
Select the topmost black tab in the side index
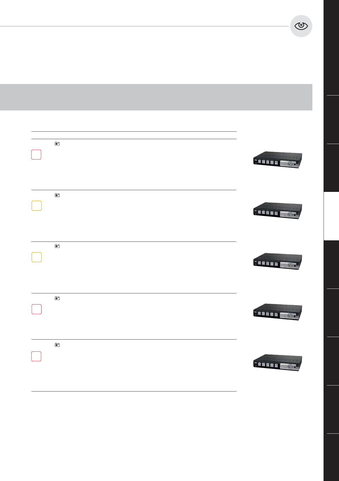tap(332, 47)
